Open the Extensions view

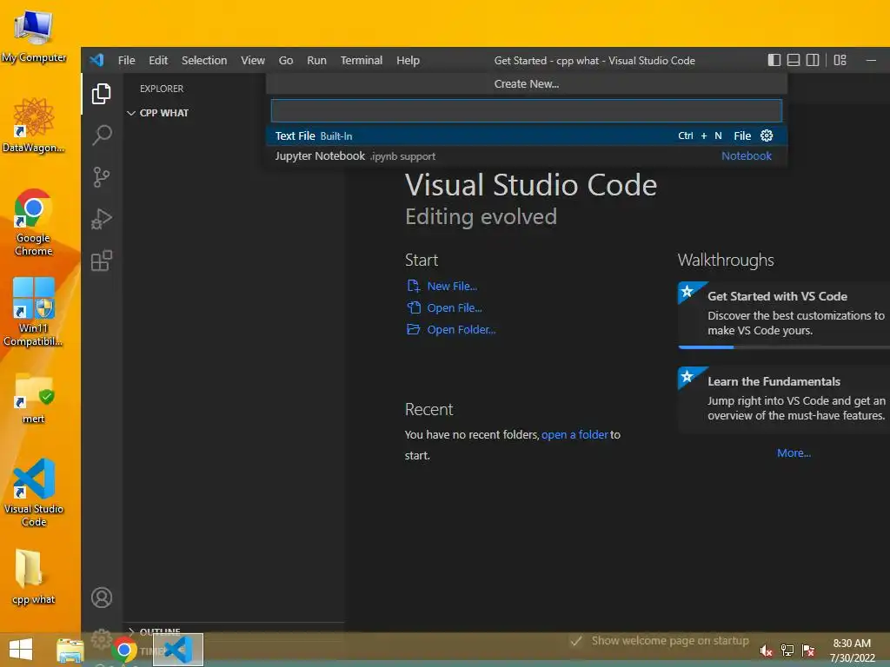102,261
